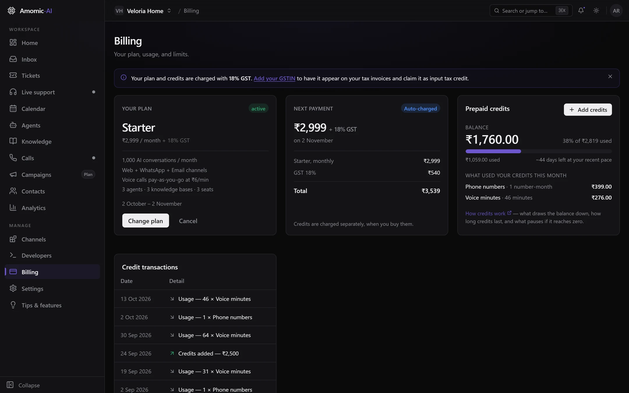The image size is (629, 393).
Task: Open Home from the sidebar
Action: (52, 43)
